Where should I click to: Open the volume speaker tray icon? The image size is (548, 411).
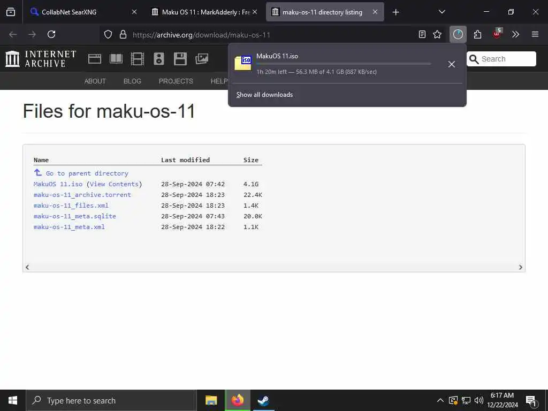(x=479, y=400)
